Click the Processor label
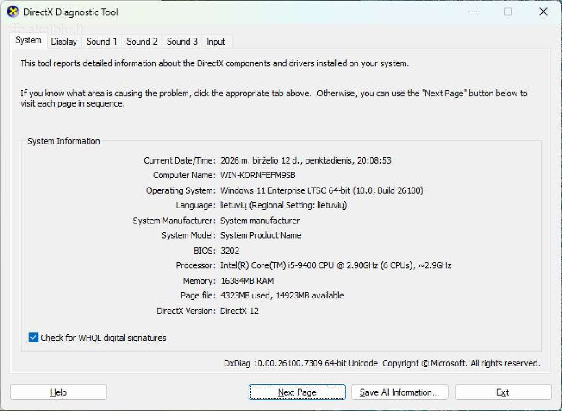 click(195, 265)
